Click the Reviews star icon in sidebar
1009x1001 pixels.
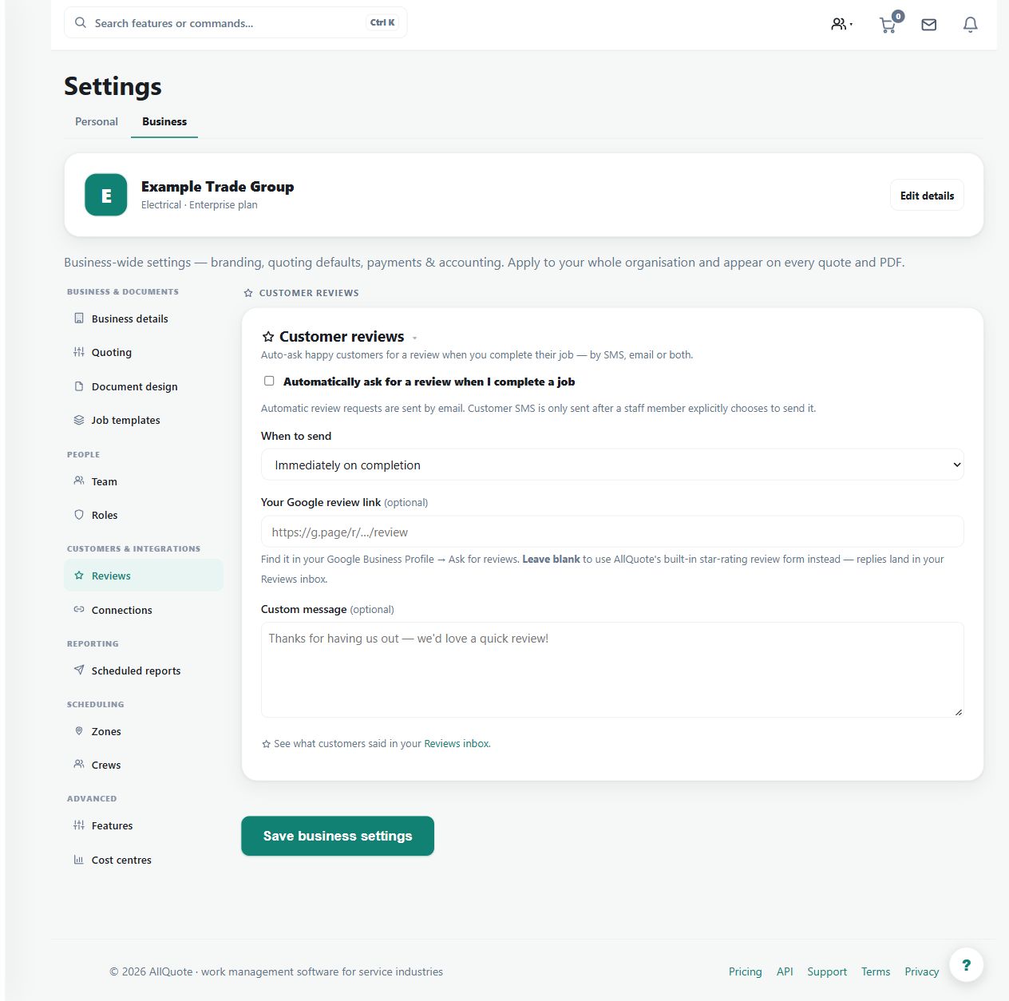click(x=79, y=576)
